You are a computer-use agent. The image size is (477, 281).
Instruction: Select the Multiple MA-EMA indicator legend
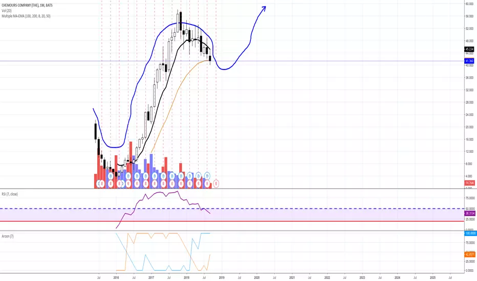coord(26,16)
